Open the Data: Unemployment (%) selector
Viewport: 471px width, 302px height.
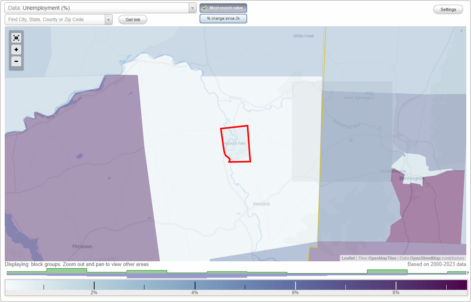(98, 7)
